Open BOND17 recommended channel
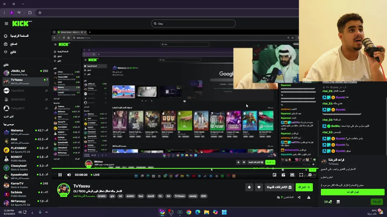This screenshot has width=387, height=217. tap(26, 159)
